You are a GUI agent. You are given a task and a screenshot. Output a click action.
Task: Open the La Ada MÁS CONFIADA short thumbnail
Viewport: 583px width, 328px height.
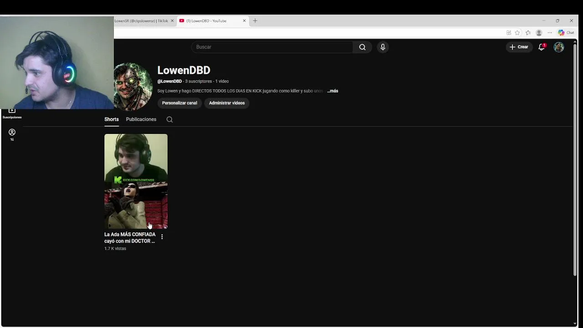pyautogui.click(x=136, y=181)
